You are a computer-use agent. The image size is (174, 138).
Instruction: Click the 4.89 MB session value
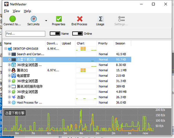click(121, 92)
